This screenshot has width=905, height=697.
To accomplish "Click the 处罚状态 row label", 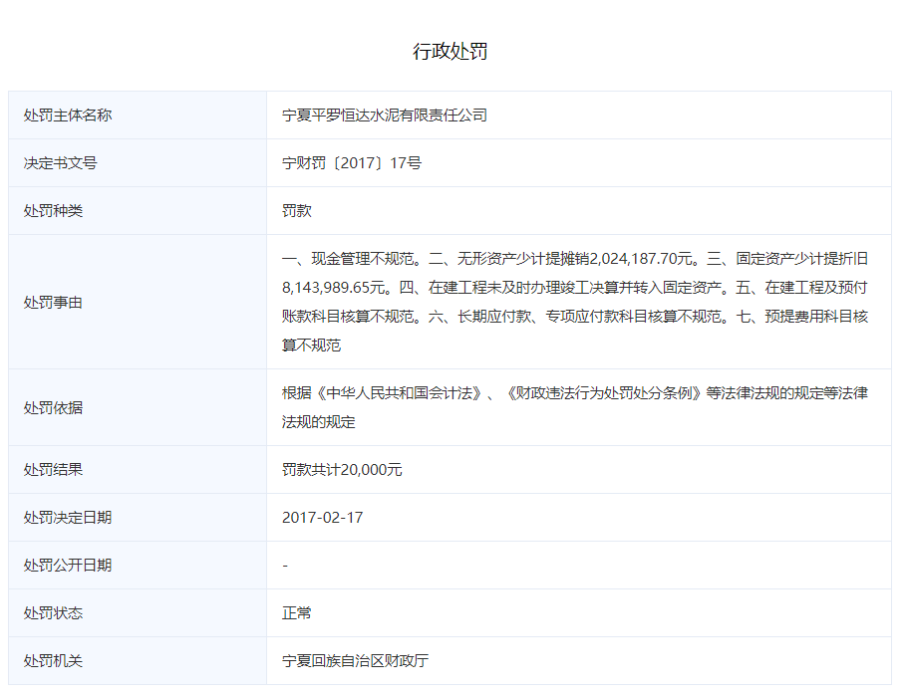I will (x=53, y=613).
